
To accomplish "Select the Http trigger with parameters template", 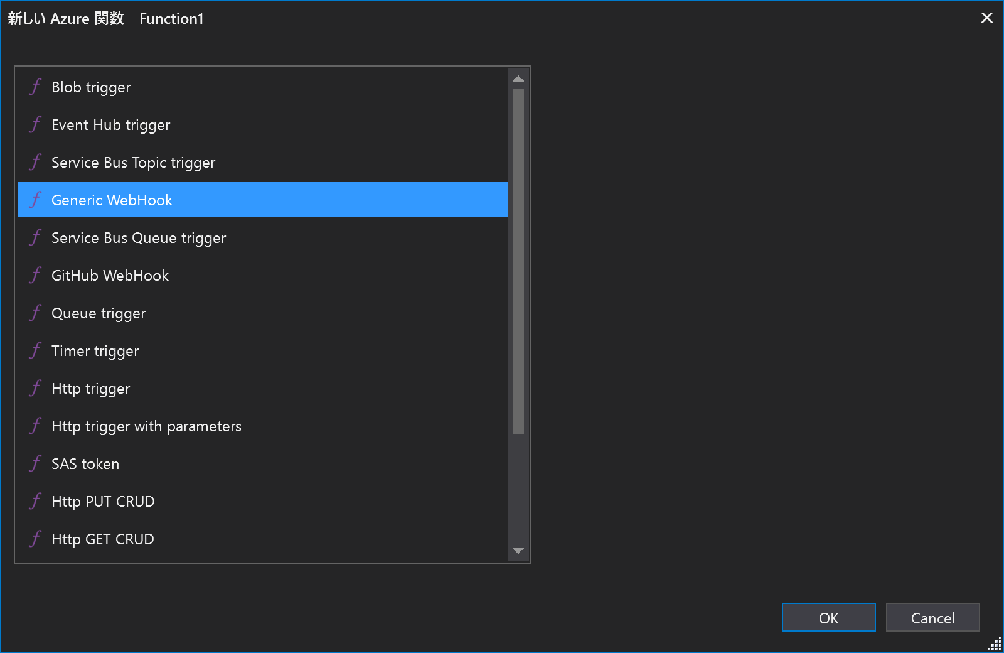I will click(x=146, y=426).
